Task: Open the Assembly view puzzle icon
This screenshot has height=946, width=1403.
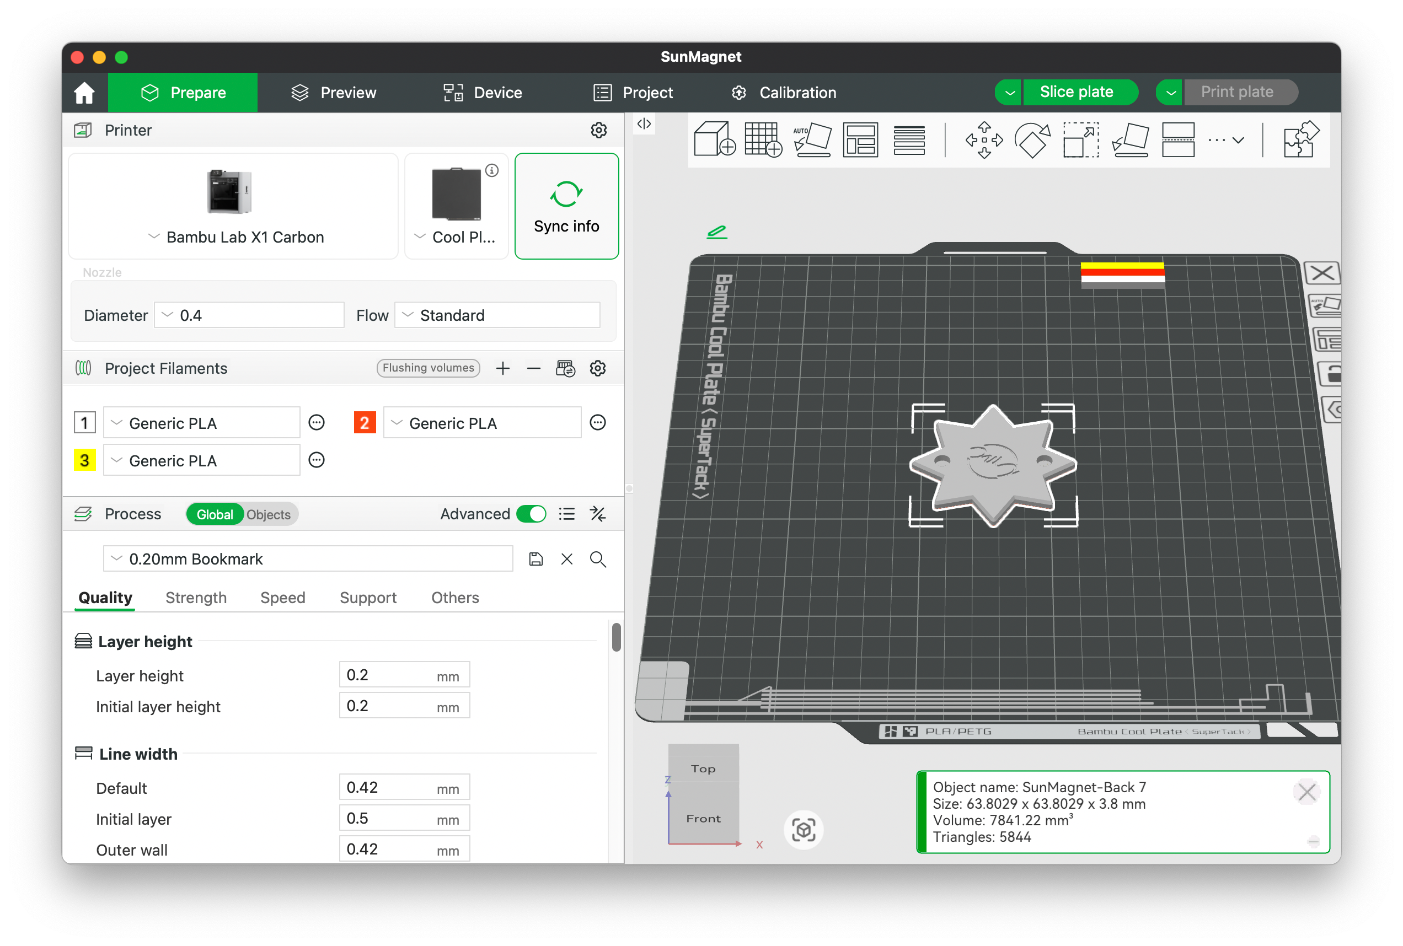Action: coord(1301,139)
